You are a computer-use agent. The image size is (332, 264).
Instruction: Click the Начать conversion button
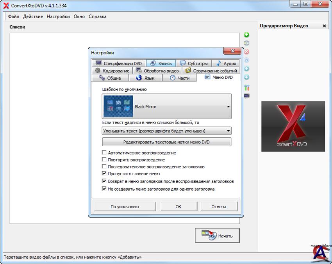tap(217, 236)
